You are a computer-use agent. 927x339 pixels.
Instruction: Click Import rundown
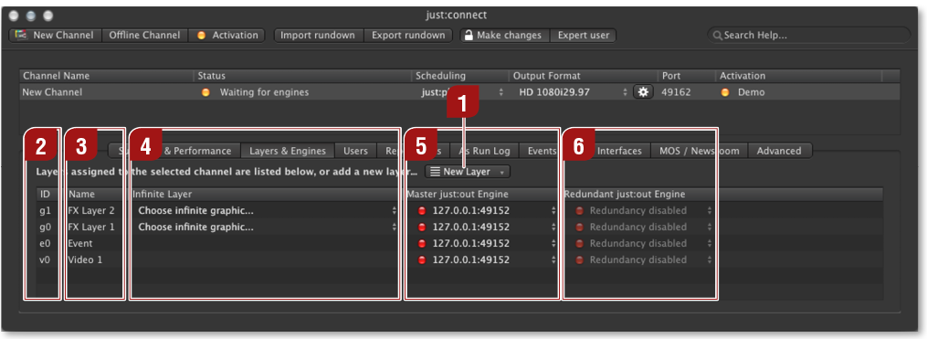pyautogui.click(x=318, y=36)
